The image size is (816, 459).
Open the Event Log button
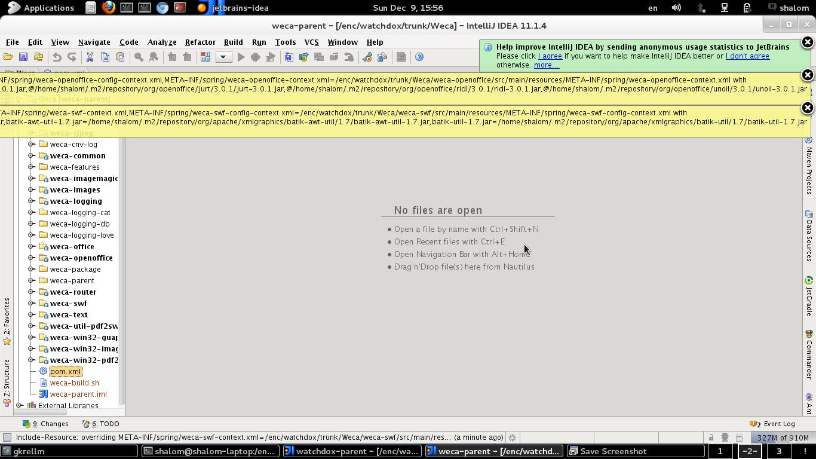772,424
